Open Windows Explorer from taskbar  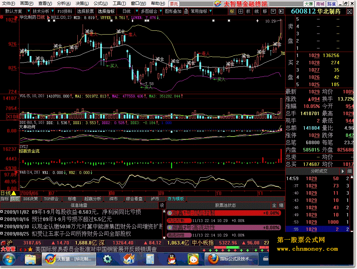point(30,259)
